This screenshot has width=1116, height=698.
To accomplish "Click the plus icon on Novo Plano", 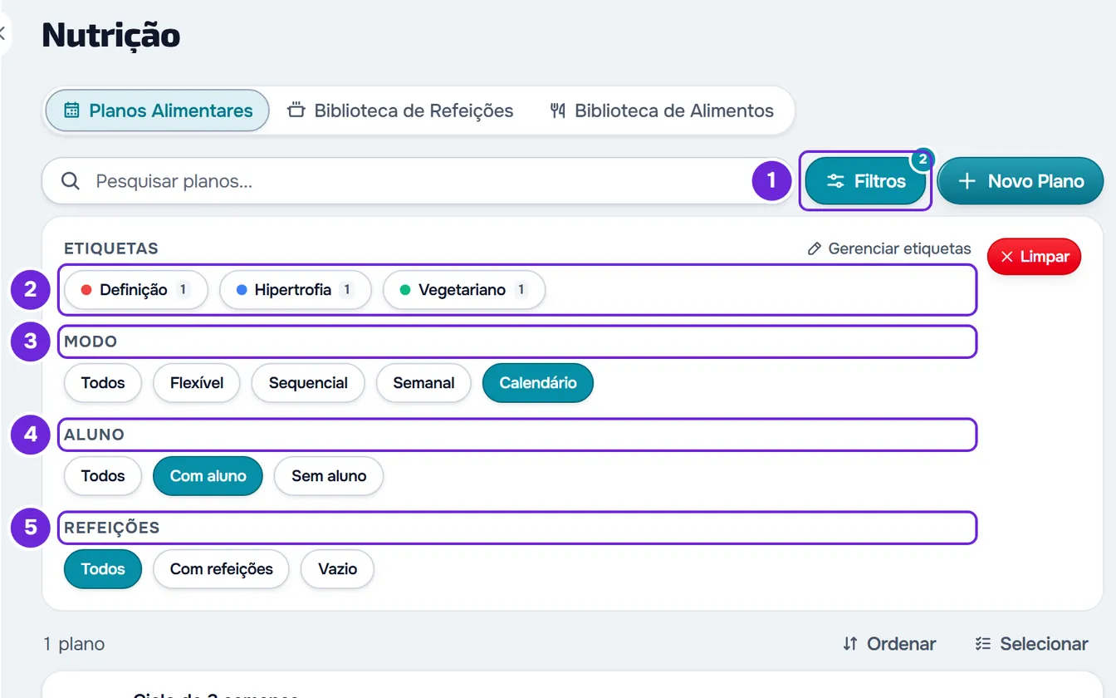I will (967, 181).
